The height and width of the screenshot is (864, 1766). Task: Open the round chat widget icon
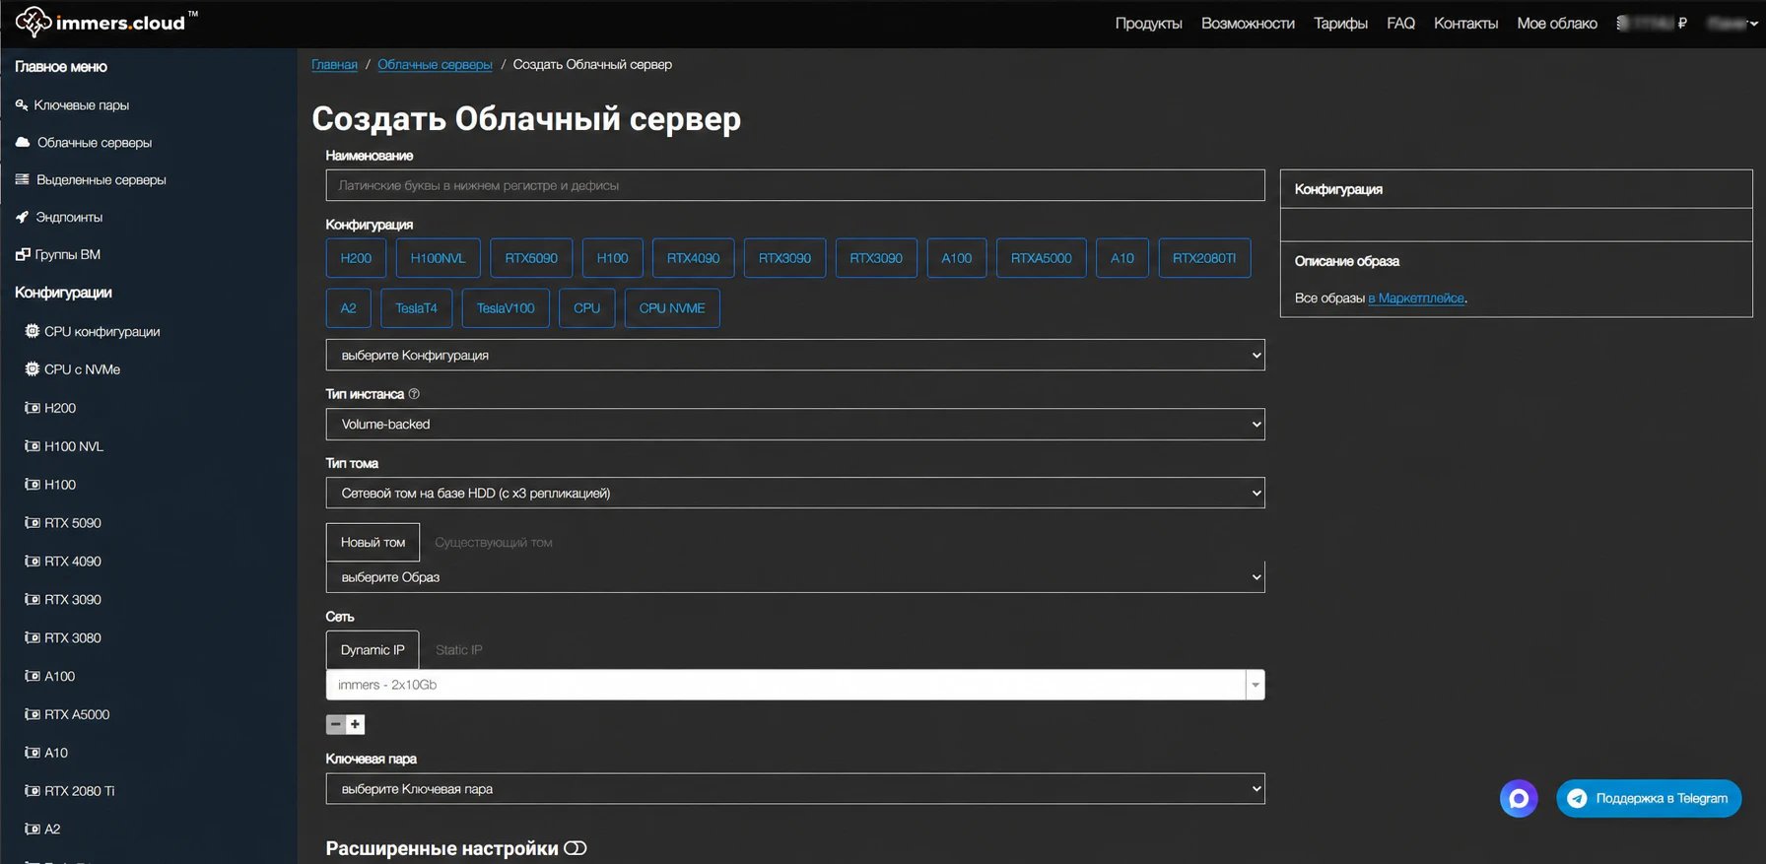coord(1519,798)
